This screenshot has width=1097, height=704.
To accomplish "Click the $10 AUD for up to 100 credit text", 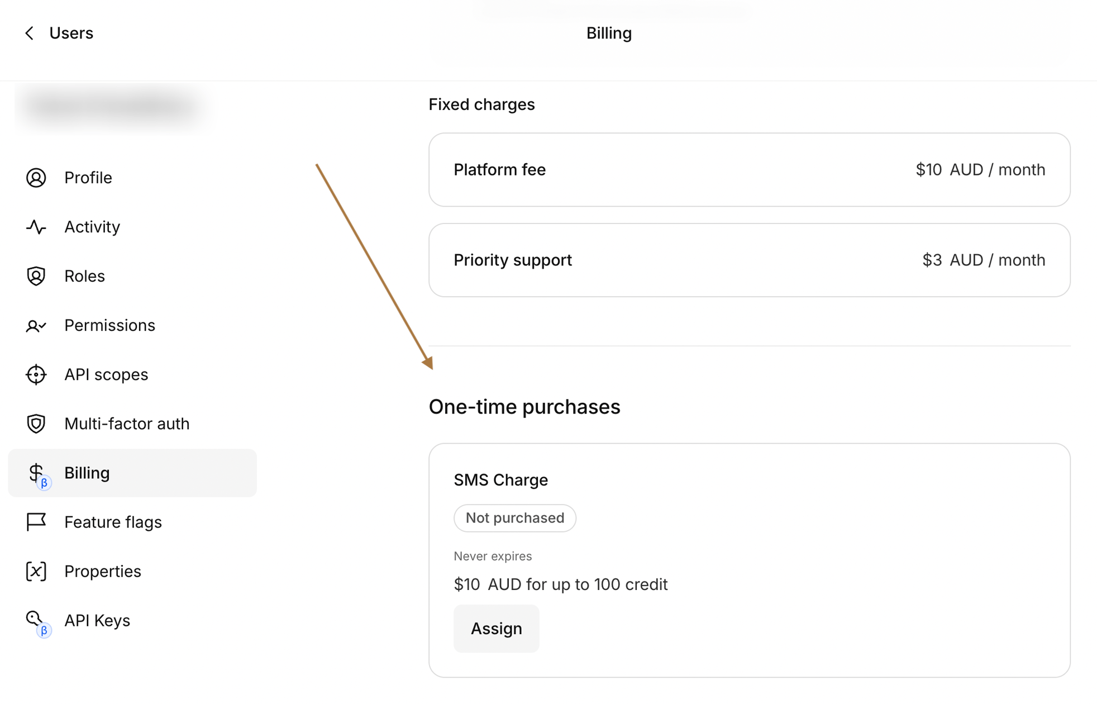I will pos(560,584).
